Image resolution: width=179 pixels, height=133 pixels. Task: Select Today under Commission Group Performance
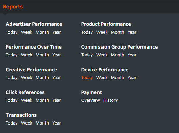point(87,55)
